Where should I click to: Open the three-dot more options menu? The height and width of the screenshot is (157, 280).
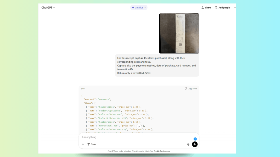click(x=235, y=8)
